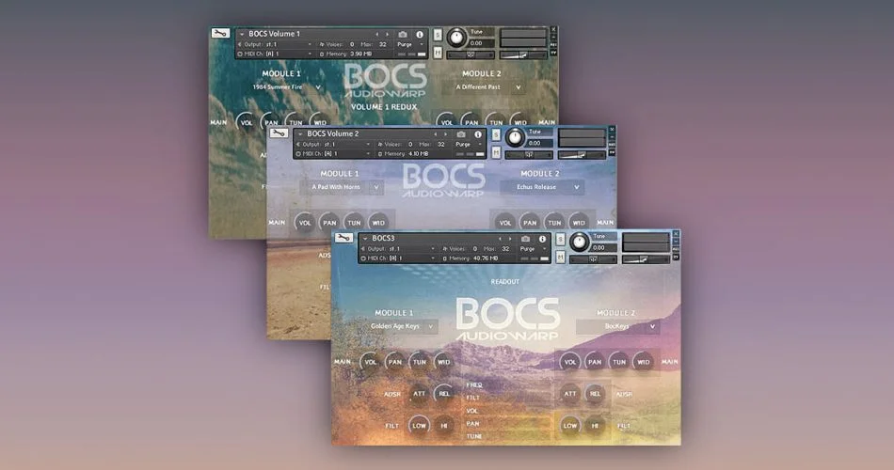
Task: Show instrument info in BOCS3 header
Action: (x=542, y=239)
